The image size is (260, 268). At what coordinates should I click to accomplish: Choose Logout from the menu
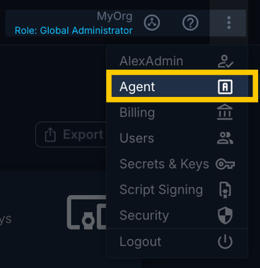pos(177,242)
